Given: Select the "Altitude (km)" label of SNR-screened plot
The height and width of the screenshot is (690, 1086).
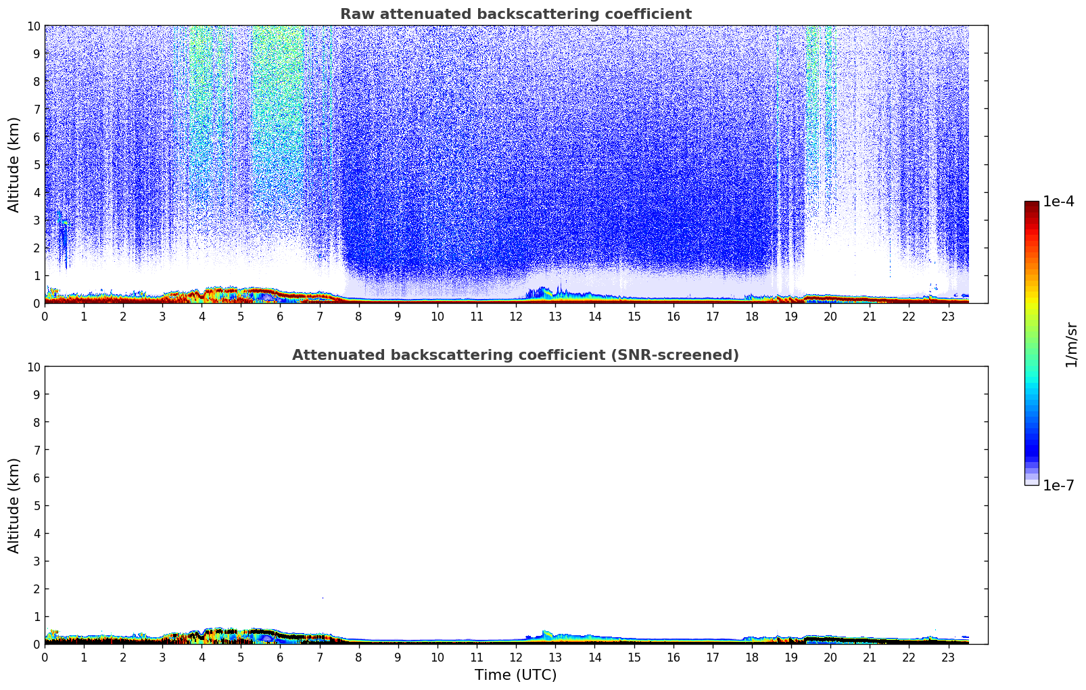Looking at the screenshot, I should tap(14, 505).
